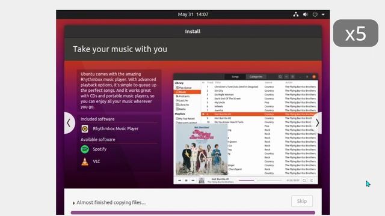Screen dimensions: 385x216
Task: Click the purple installation progress bar
Action: 193,212
